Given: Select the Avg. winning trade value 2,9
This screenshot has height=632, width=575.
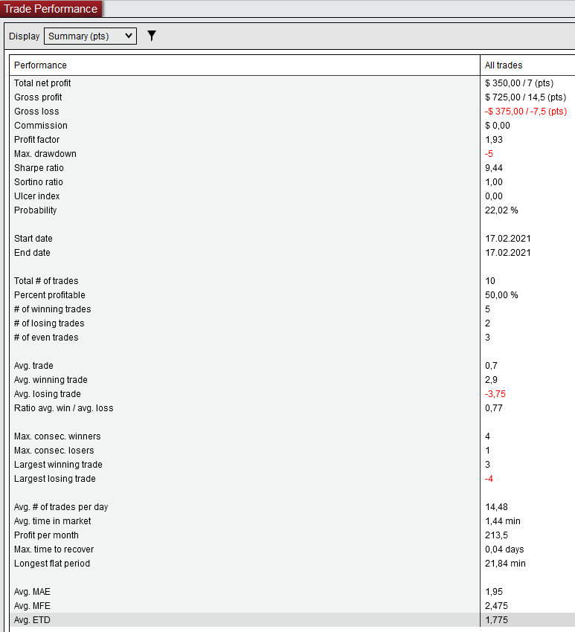Looking at the screenshot, I should [x=491, y=380].
